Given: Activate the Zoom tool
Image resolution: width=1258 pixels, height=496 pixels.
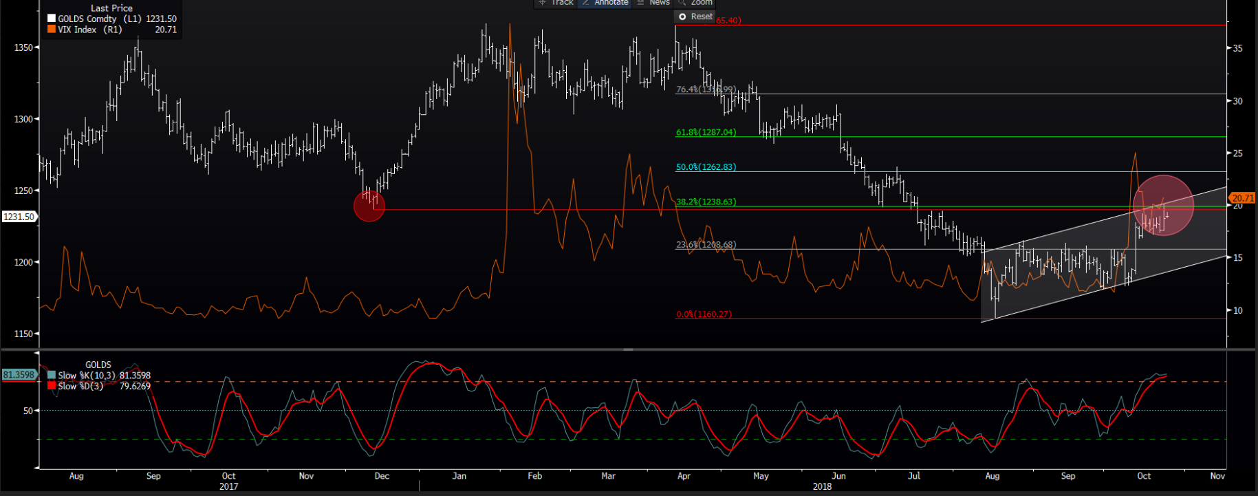Looking at the screenshot, I should click(696, 3).
